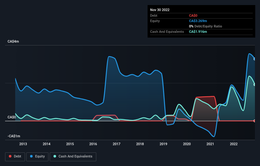Click the red Debt legend dot
Screen dimensions: 260x166
click(x=10, y=156)
